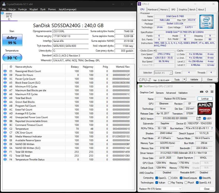Click status orb for Grown Bad Blocks
Image resolution: width=219 pixels, height=193 pixels.
click(5, 102)
